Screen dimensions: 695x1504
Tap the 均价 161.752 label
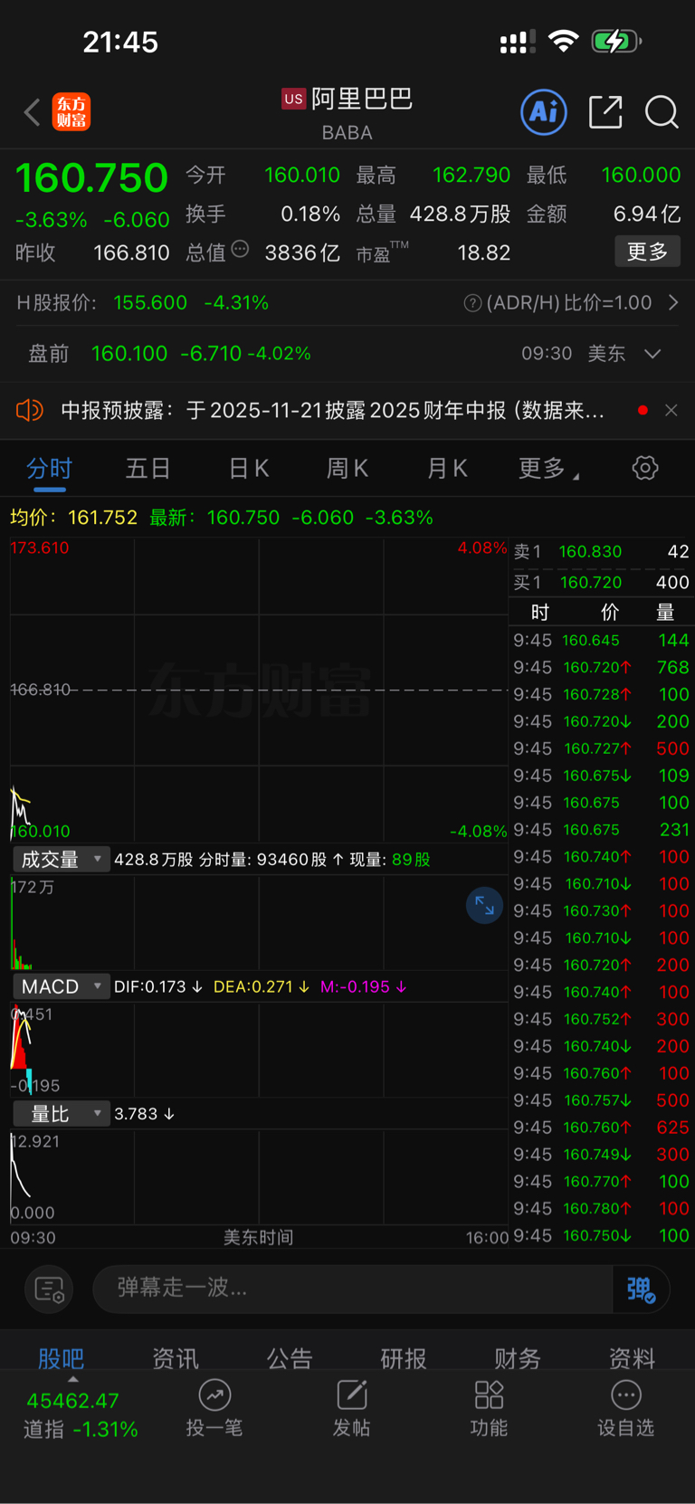(x=73, y=518)
